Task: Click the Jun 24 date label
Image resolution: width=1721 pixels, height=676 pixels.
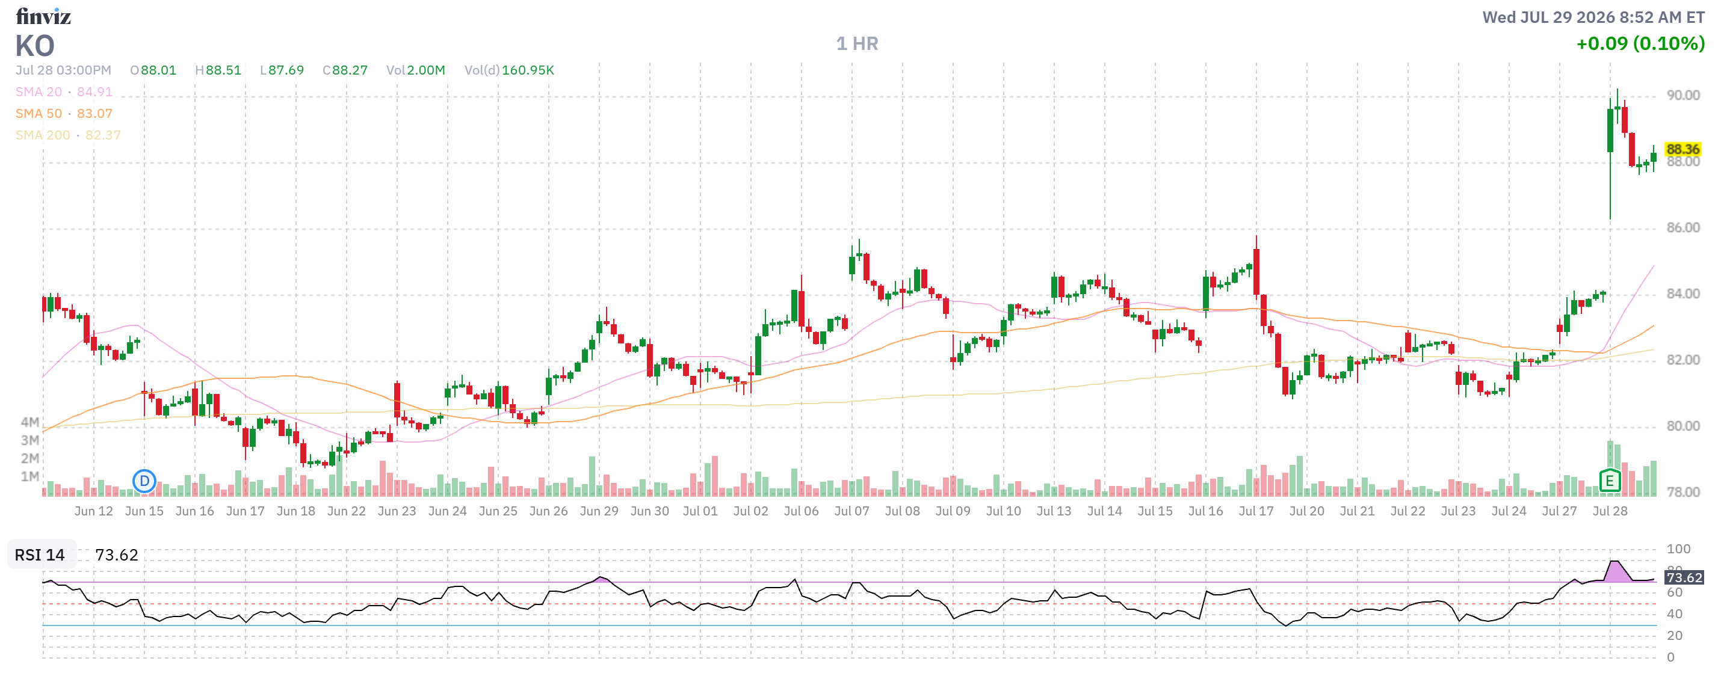Action: coord(448,511)
